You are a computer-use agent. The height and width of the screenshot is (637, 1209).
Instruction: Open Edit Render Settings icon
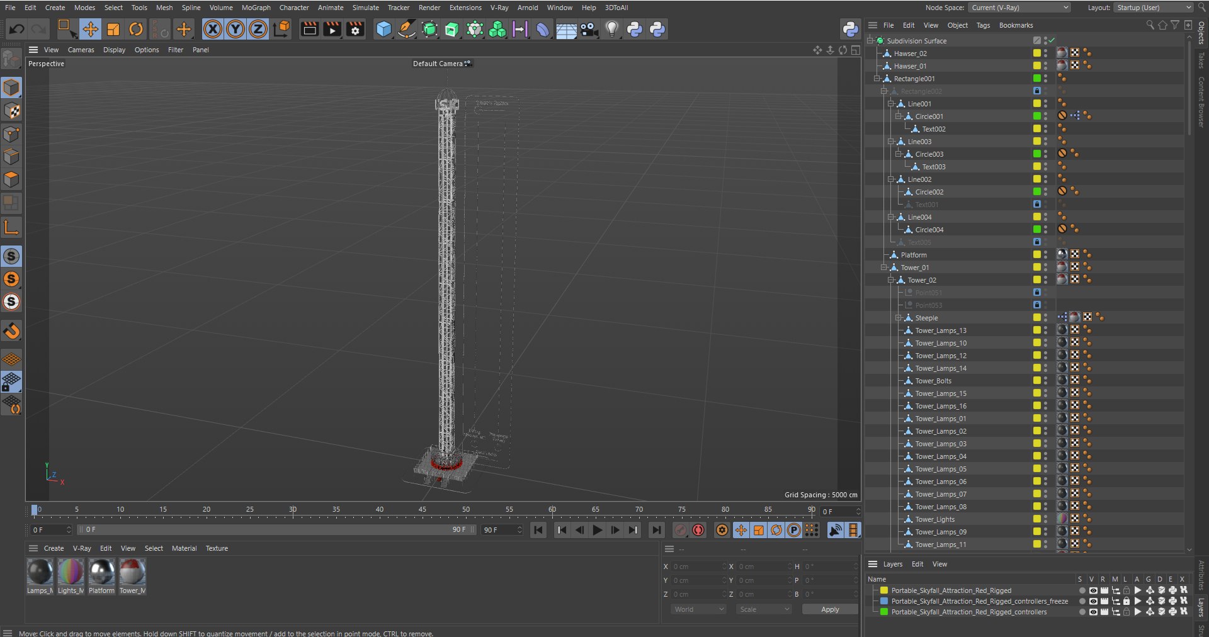(355, 29)
